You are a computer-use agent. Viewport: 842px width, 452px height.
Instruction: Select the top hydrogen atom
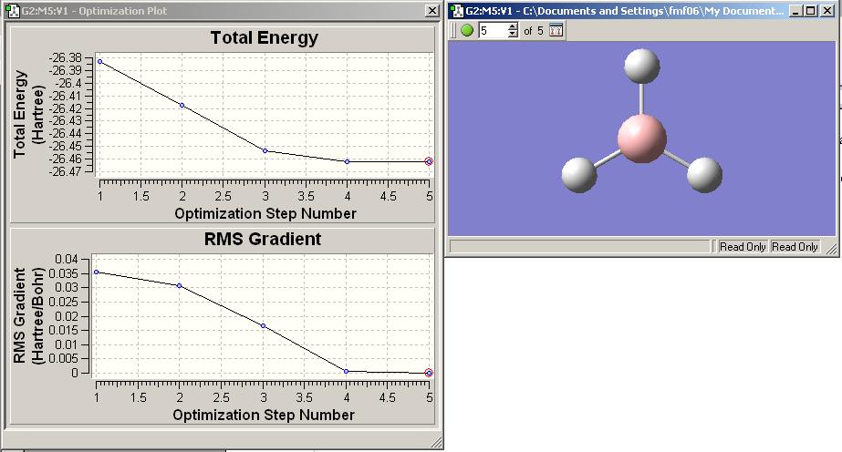pos(641,66)
